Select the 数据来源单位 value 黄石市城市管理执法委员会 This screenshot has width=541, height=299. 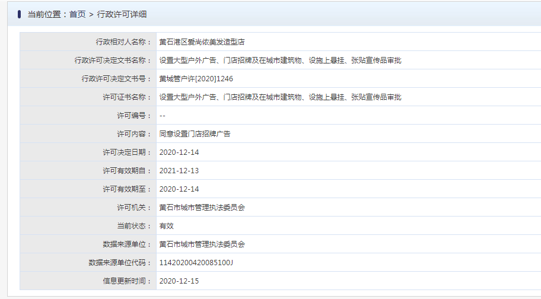[202, 244]
